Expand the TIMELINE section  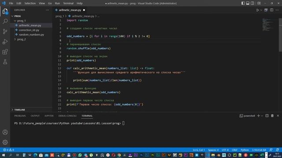click(x=19, y=110)
